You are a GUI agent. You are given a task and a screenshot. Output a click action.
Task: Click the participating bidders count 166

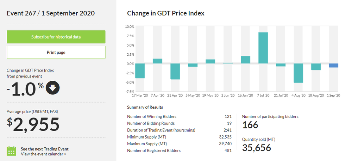pos(250,125)
